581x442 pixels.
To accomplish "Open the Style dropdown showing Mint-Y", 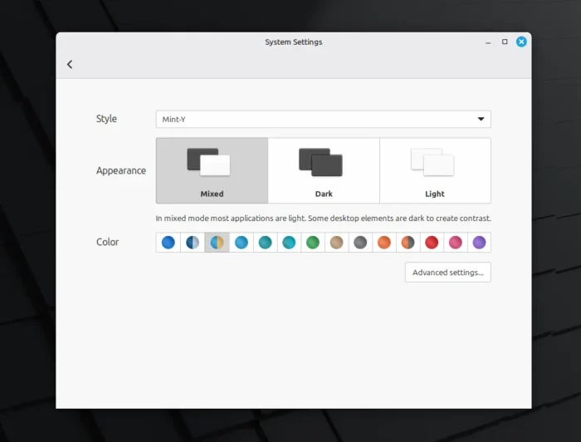I will pyautogui.click(x=323, y=119).
